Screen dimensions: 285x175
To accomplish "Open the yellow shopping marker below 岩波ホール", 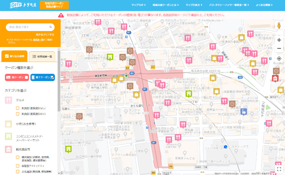I will pos(136,95).
